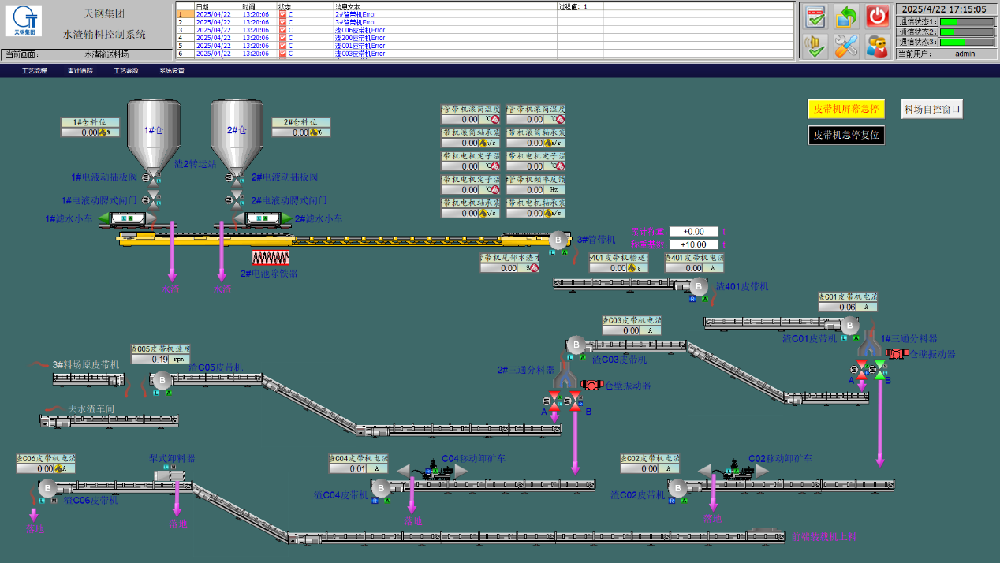Image resolution: width=1000 pixels, height=563 pixels.
Task: Toggle 1# 三通分料器 green valve B
Action: point(879,367)
